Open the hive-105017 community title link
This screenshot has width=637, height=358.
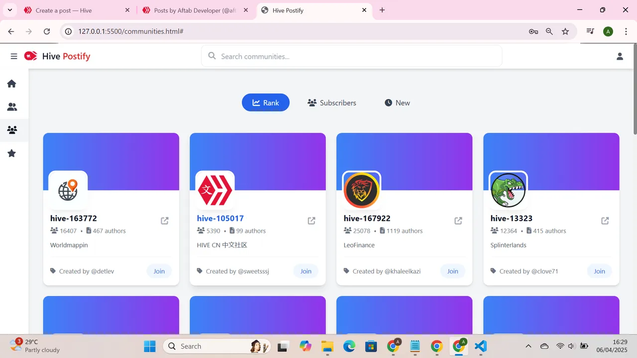[220, 218]
